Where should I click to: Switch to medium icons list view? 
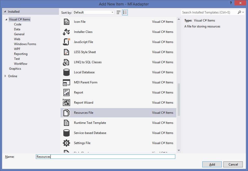coord(125,12)
